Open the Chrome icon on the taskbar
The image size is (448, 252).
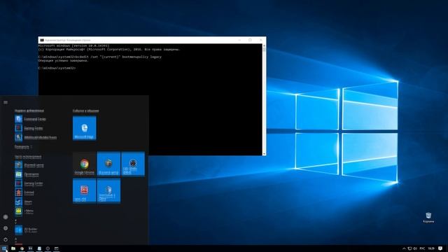pos(22,248)
